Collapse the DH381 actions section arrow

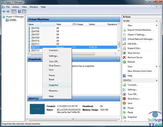[x=157, y=21]
